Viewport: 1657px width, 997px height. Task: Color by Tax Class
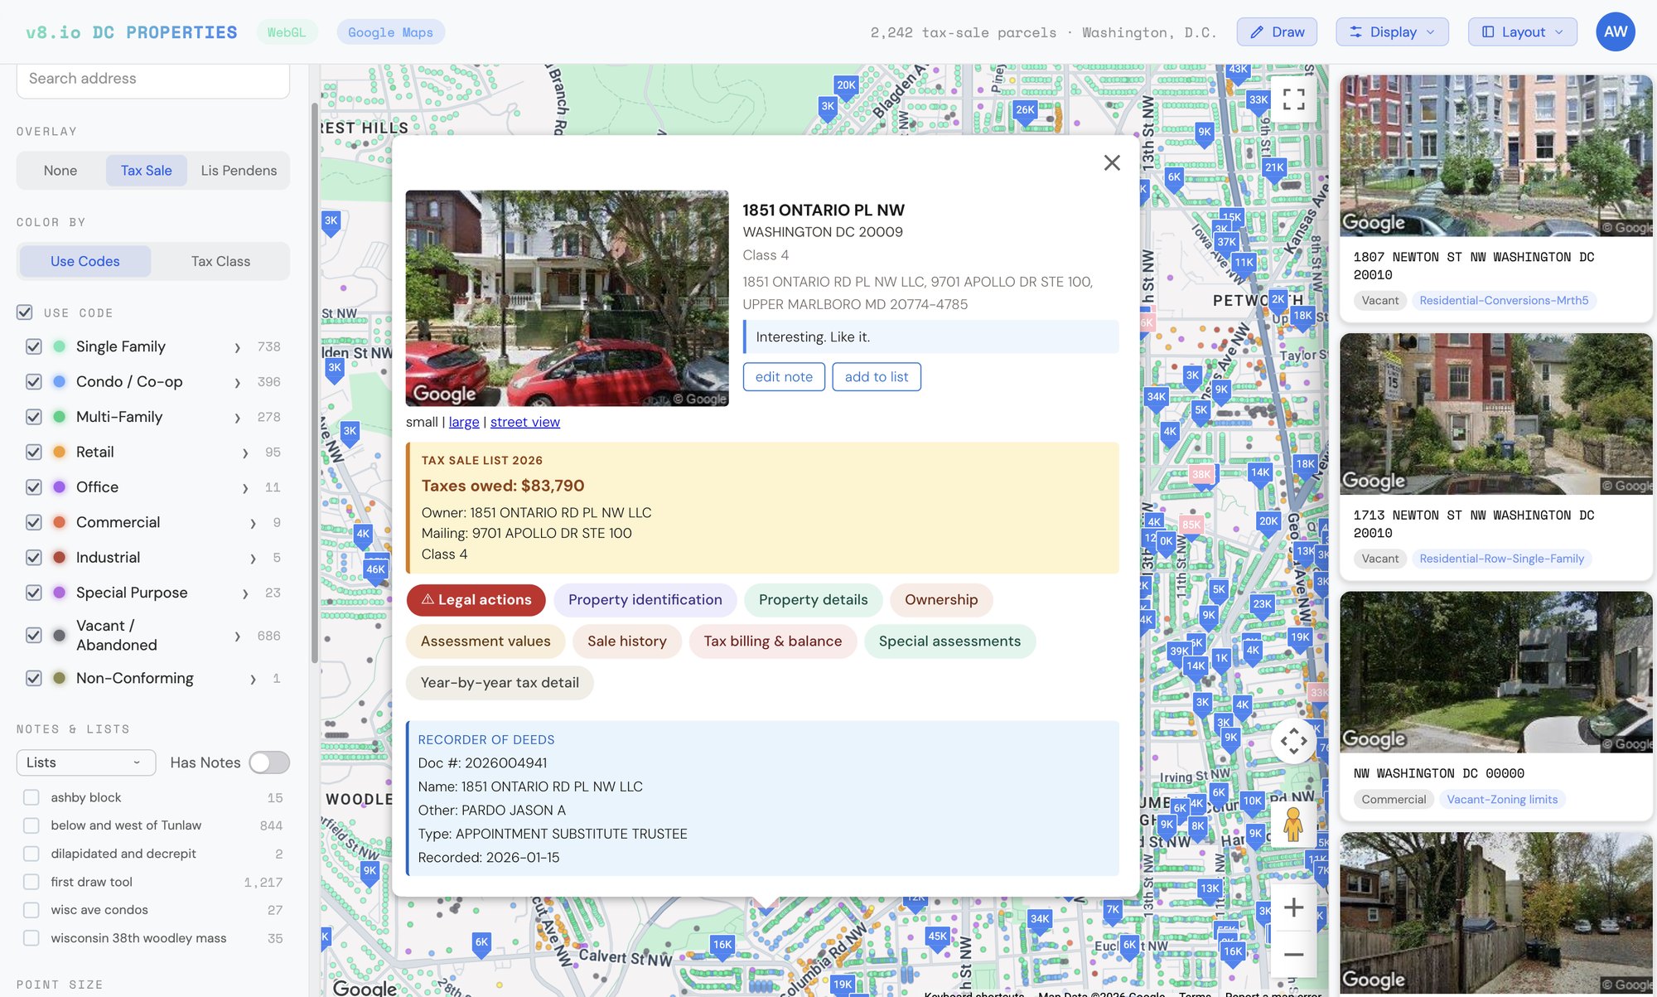coord(220,261)
